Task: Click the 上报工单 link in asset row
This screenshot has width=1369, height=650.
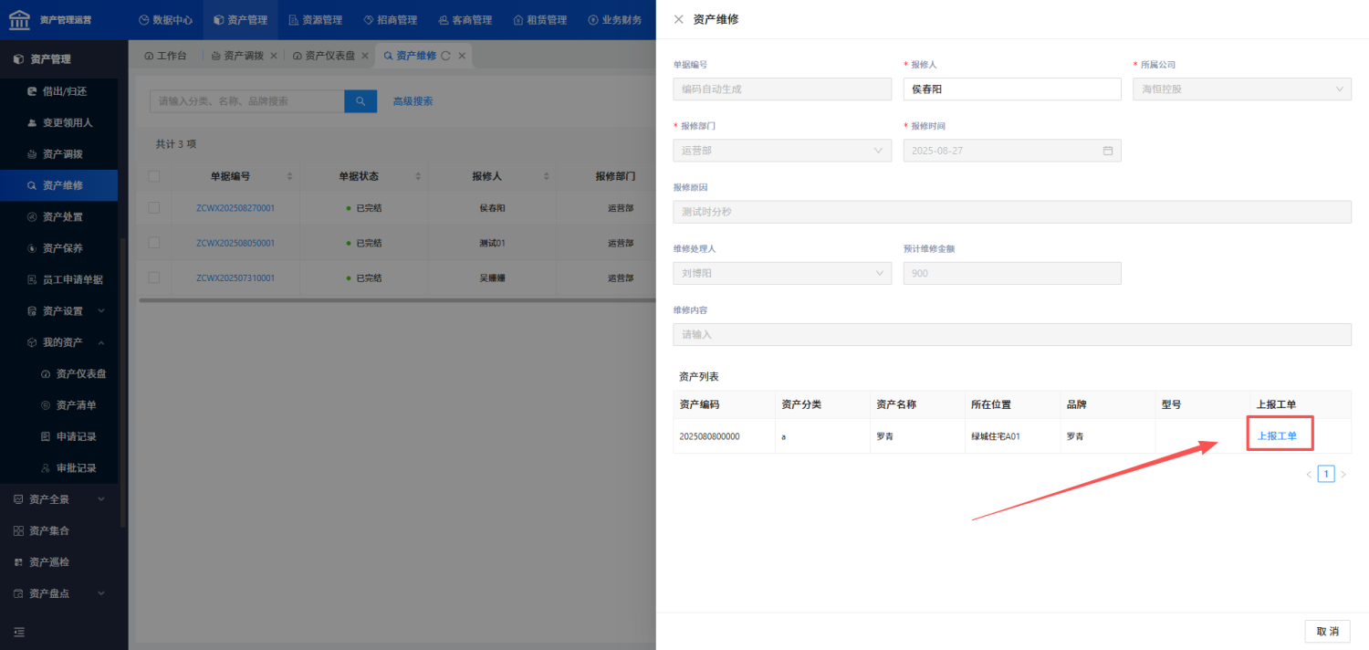Action: tap(1277, 436)
